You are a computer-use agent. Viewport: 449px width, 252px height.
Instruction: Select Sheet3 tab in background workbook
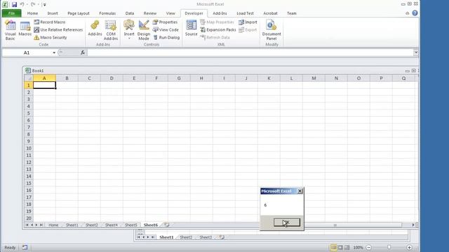tap(206, 237)
